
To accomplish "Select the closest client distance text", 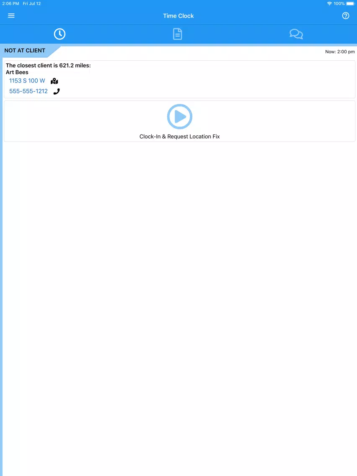I will (x=48, y=65).
